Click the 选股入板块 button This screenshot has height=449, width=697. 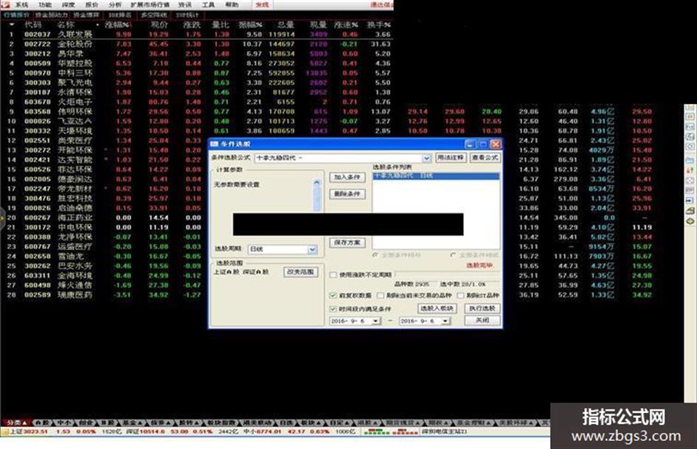pos(437,308)
